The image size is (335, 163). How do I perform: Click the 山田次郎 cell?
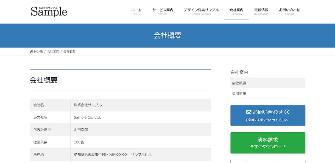pos(141,130)
